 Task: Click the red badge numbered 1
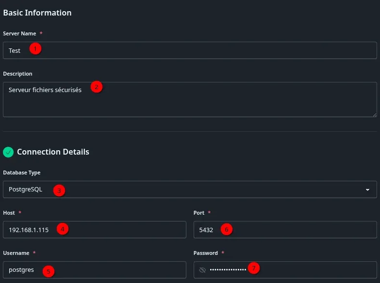(35, 49)
